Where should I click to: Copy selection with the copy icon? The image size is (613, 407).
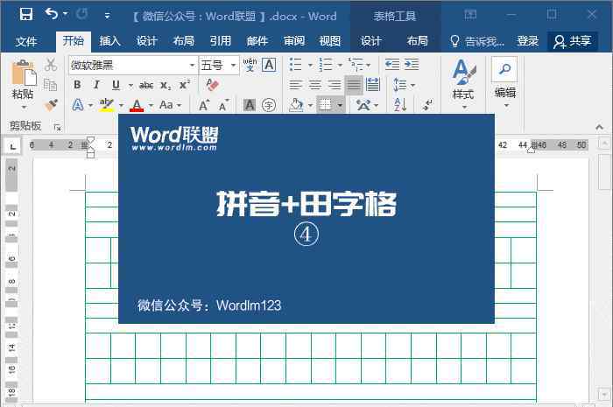point(51,85)
